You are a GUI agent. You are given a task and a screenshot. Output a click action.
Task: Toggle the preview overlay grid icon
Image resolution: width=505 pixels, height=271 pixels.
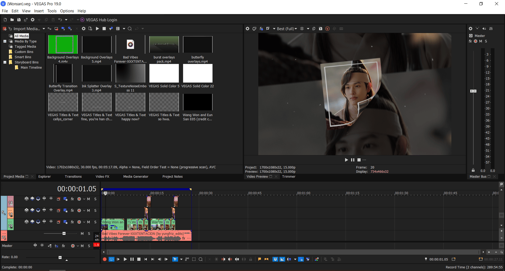[x=302, y=29]
